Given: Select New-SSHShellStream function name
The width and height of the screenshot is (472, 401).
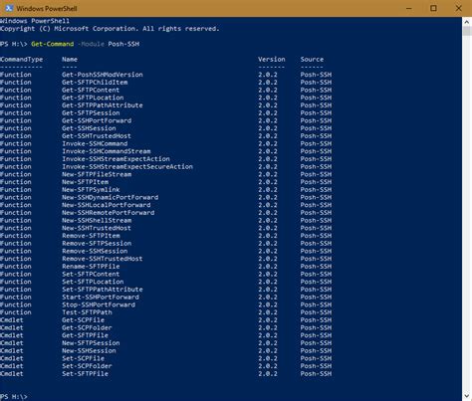Looking at the screenshot, I should coord(97,220).
